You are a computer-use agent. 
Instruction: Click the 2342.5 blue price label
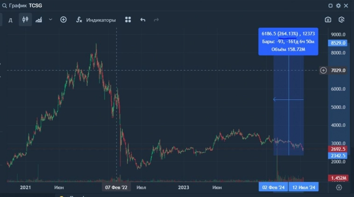pyautogui.click(x=338, y=155)
